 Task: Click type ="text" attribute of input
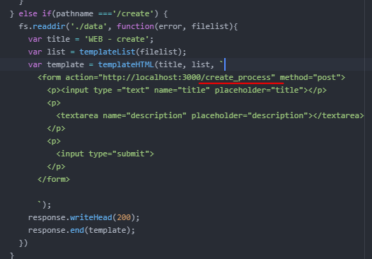(x=121, y=90)
